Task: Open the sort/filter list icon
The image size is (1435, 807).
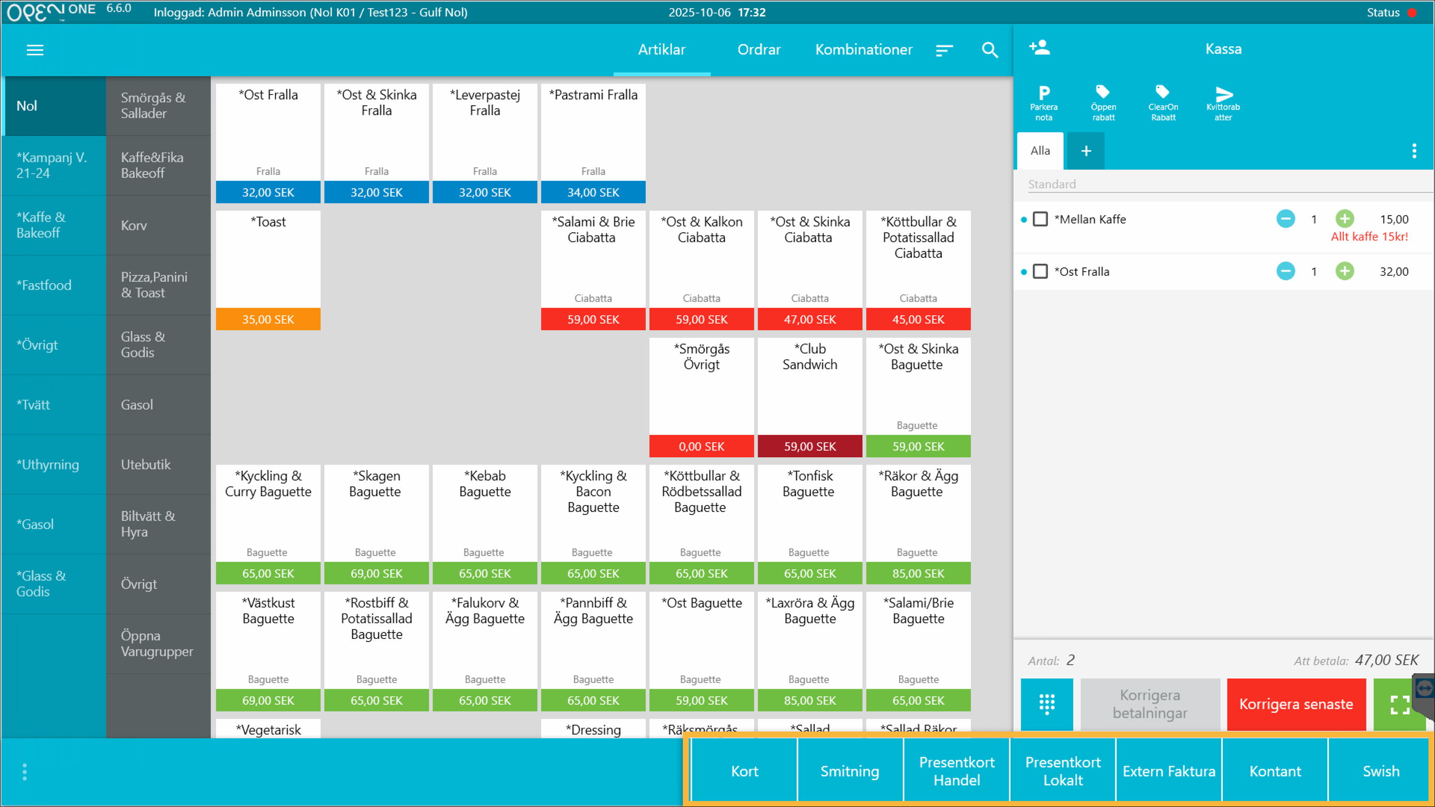Action: (944, 50)
